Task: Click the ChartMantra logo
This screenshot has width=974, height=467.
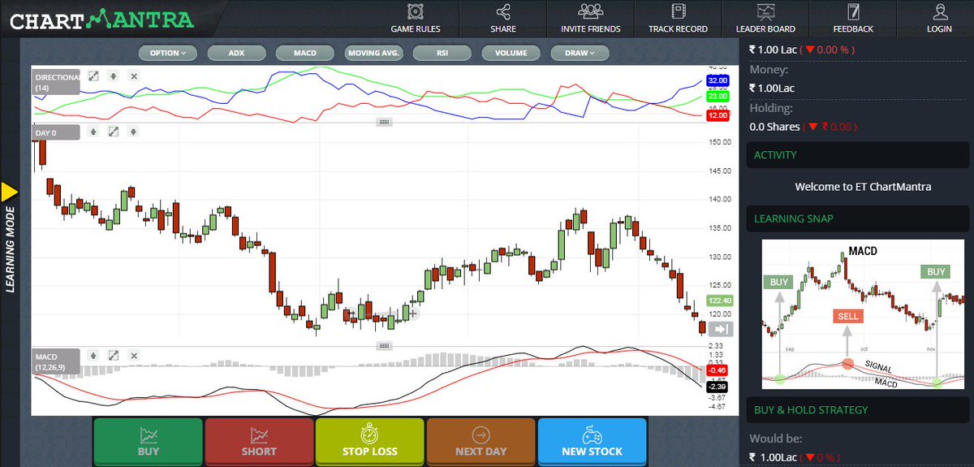Action: pyautogui.click(x=101, y=19)
